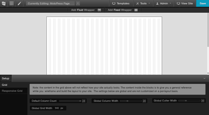Expand the Admin menu
The image size is (209, 115).
[x=164, y=4]
